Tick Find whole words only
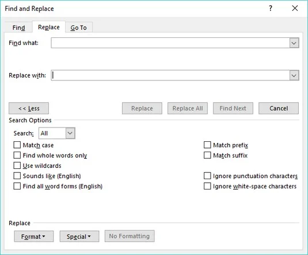The image size is (308, 255). (17, 155)
